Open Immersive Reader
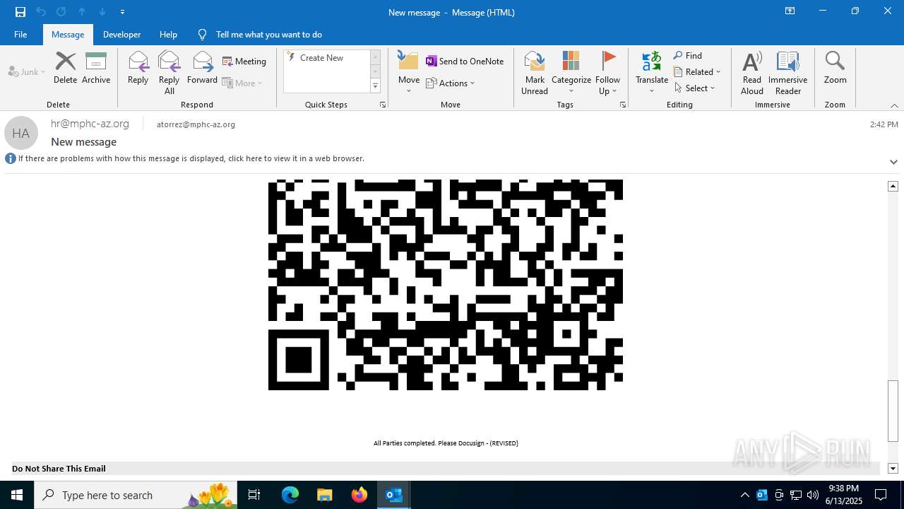Image resolution: width=904 pixels, height=509 pixels. coord(787,73)
